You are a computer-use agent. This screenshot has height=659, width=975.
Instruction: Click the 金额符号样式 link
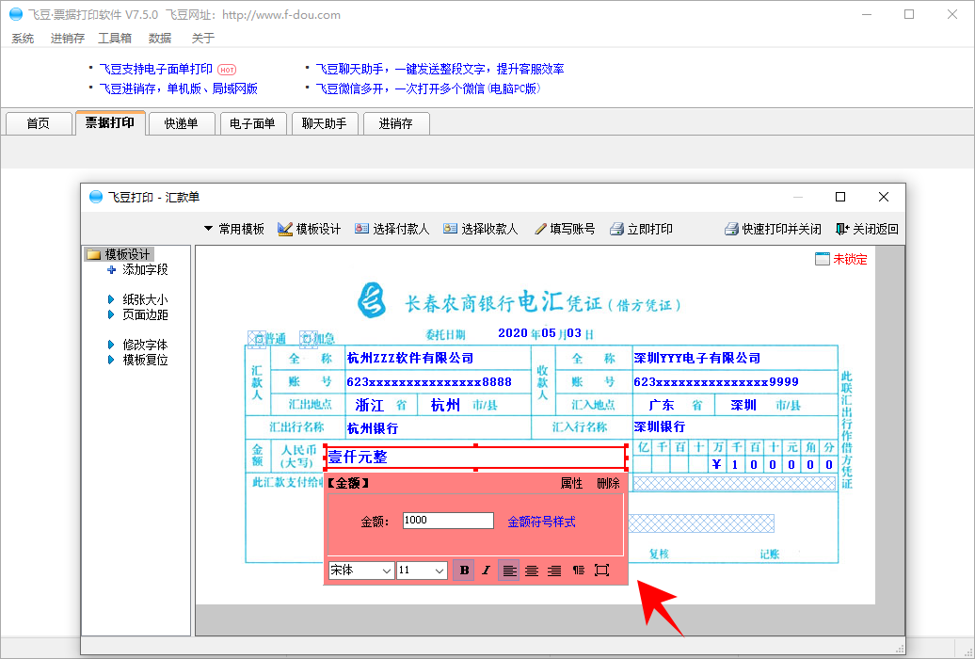tap(541, 522)
